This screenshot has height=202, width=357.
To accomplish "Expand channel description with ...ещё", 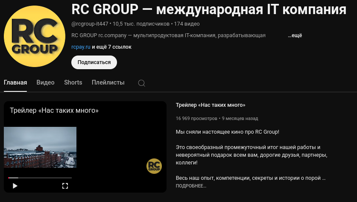I will [x=295, y=35].
